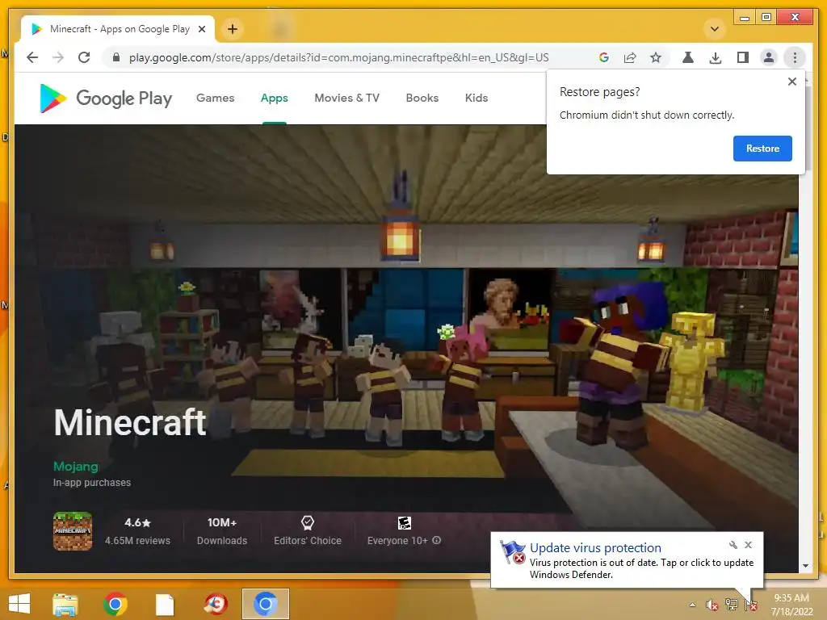Open the Chrome Labs flask icon

688,57
